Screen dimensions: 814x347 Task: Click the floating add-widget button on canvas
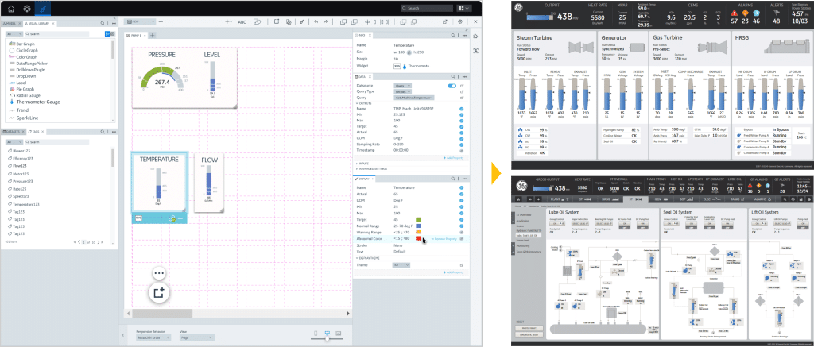pyautogui.click(x=159, y=292)
